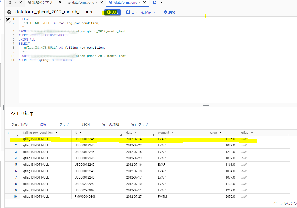Click the FMW00040308 id cell
The width and height of the screenshot is (297, 208).
(x=85, y=197)
